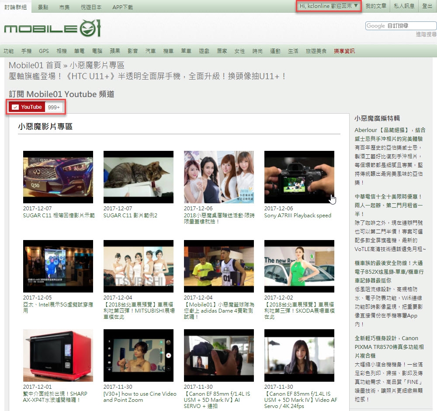Open the MITSUBISHI show models thumbnail
Viewport: 437px width, 411px height.
[138, 266]
